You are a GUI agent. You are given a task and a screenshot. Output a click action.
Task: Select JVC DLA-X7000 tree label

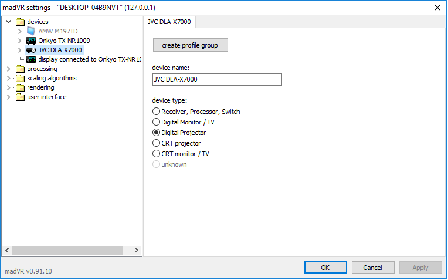tap(60, 50)
